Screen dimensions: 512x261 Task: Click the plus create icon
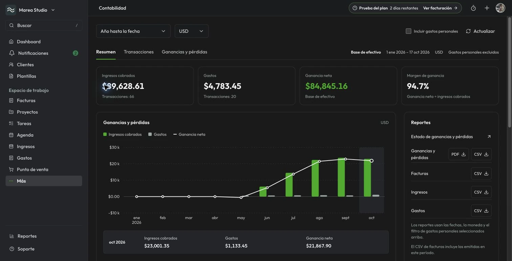click(x=487, y=8)
